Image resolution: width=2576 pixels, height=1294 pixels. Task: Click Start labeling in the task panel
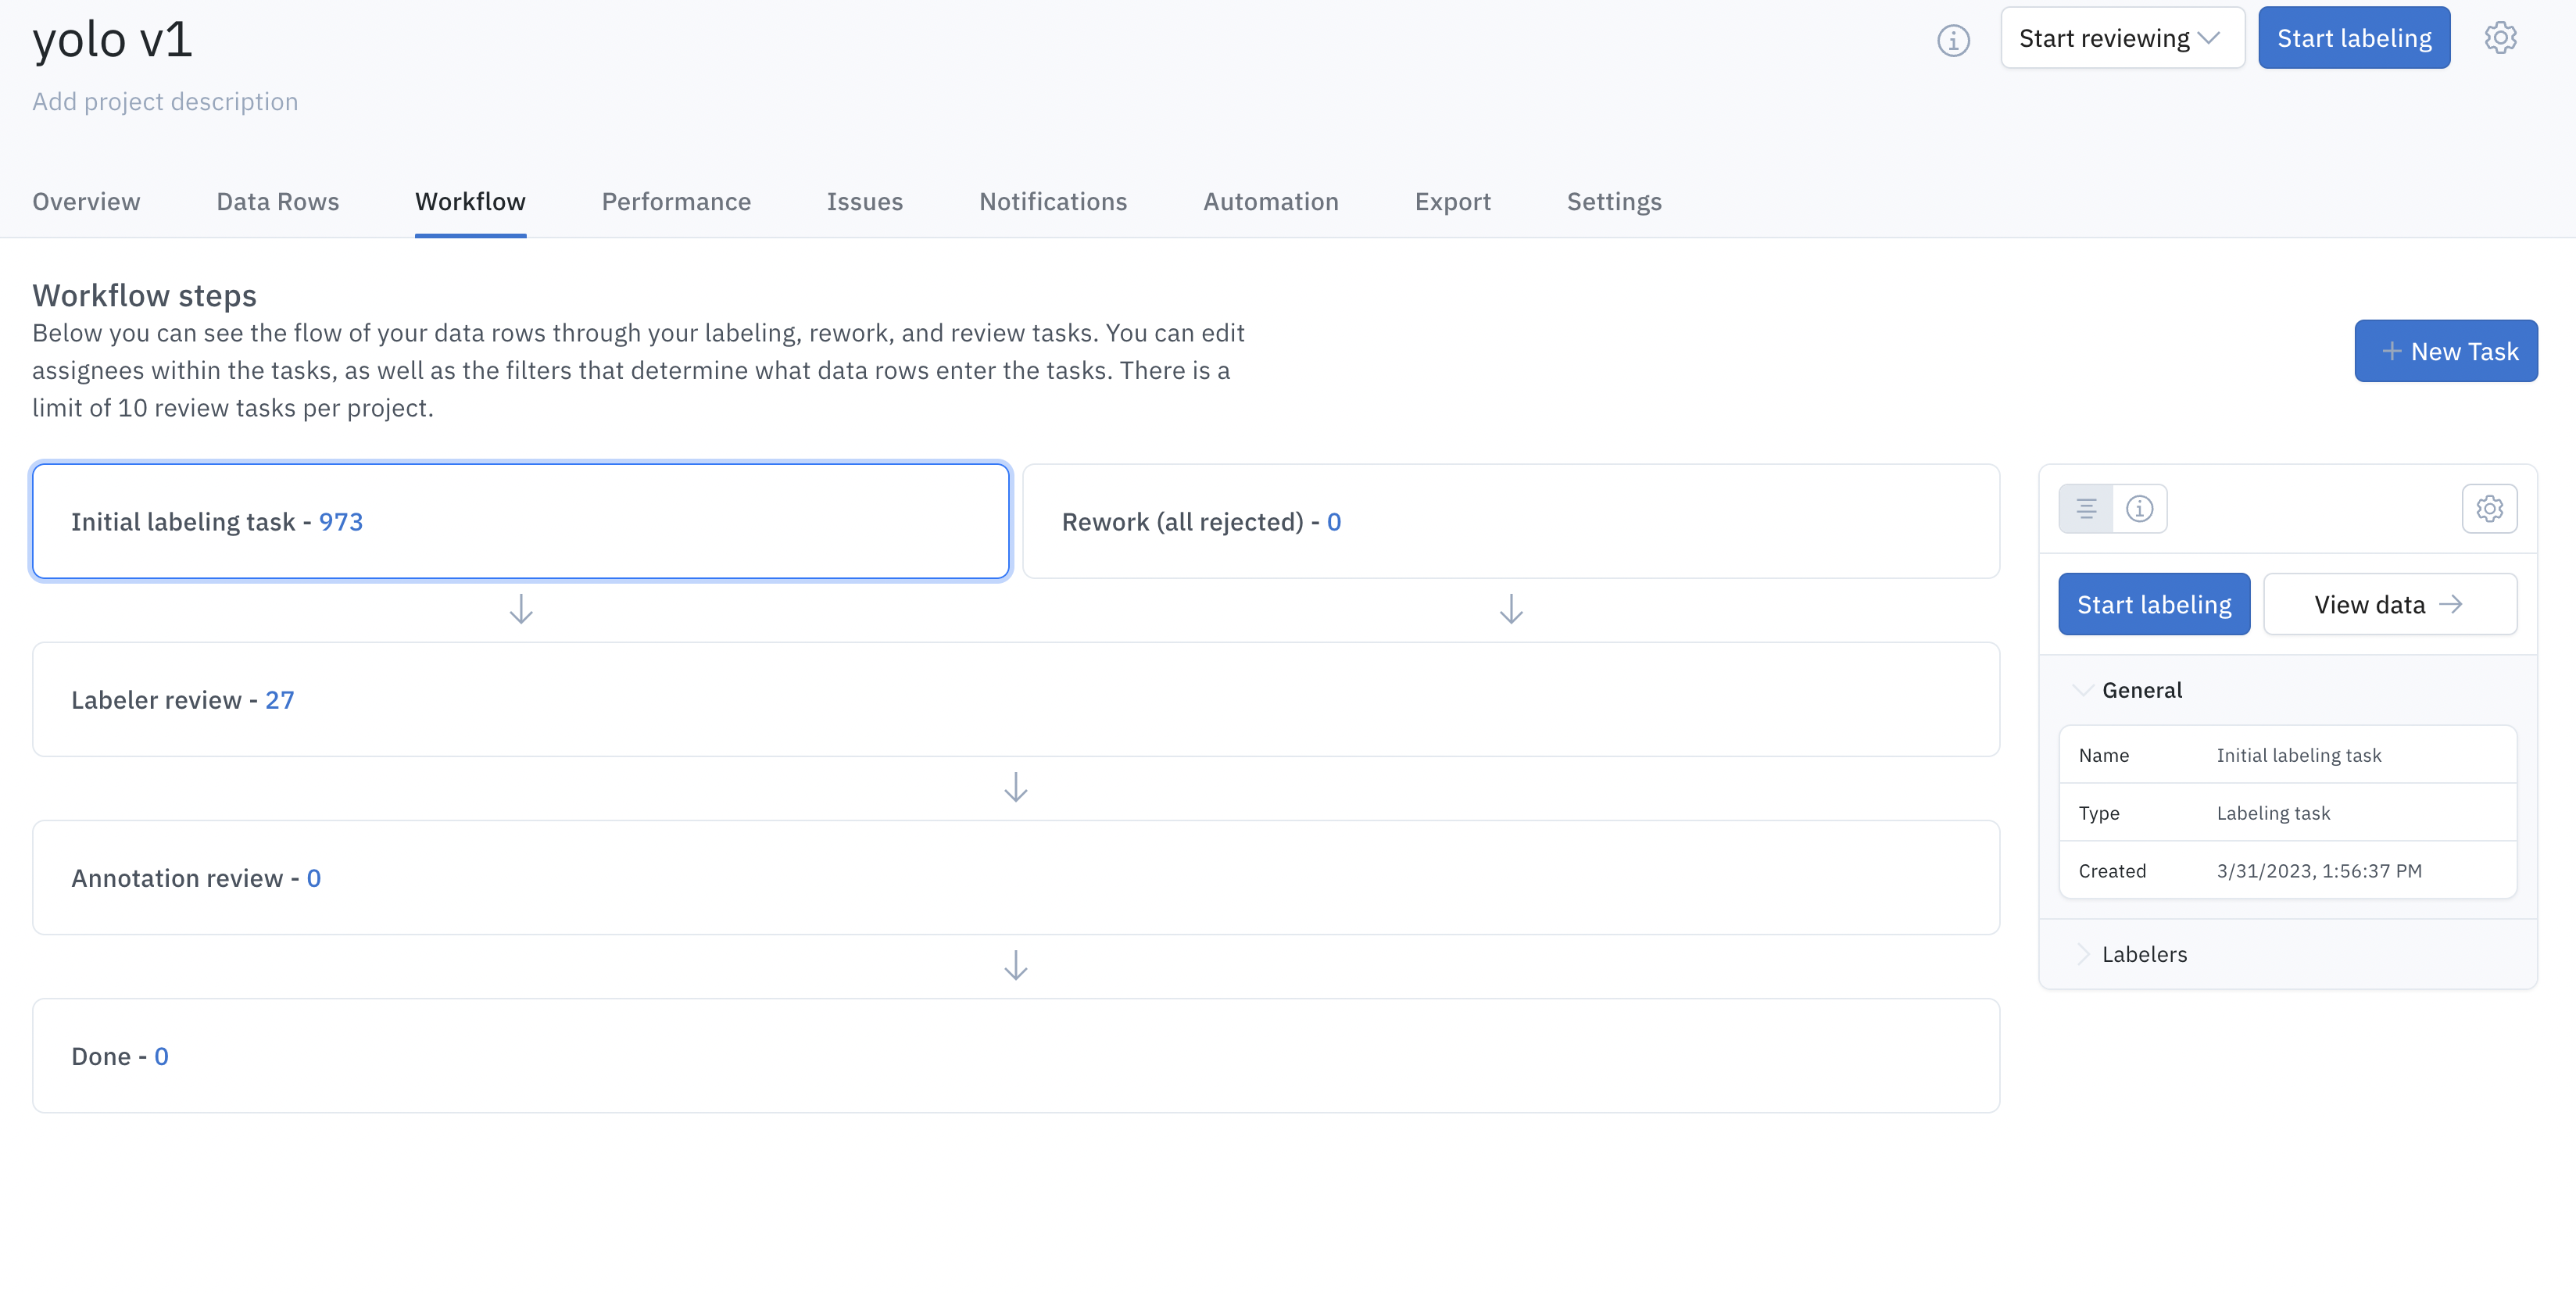tap(2153, 604)
